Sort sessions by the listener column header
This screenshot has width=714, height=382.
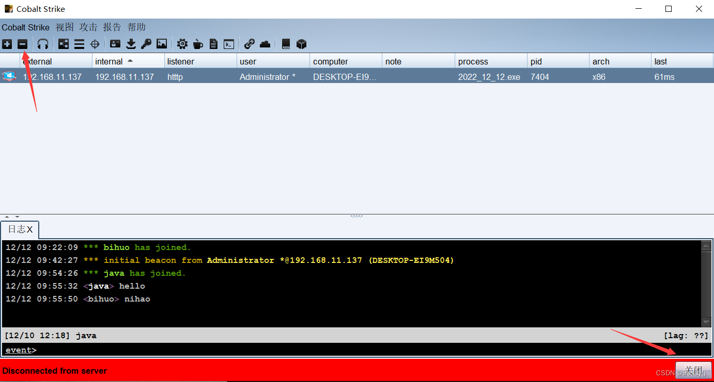[x=200, y=61]
